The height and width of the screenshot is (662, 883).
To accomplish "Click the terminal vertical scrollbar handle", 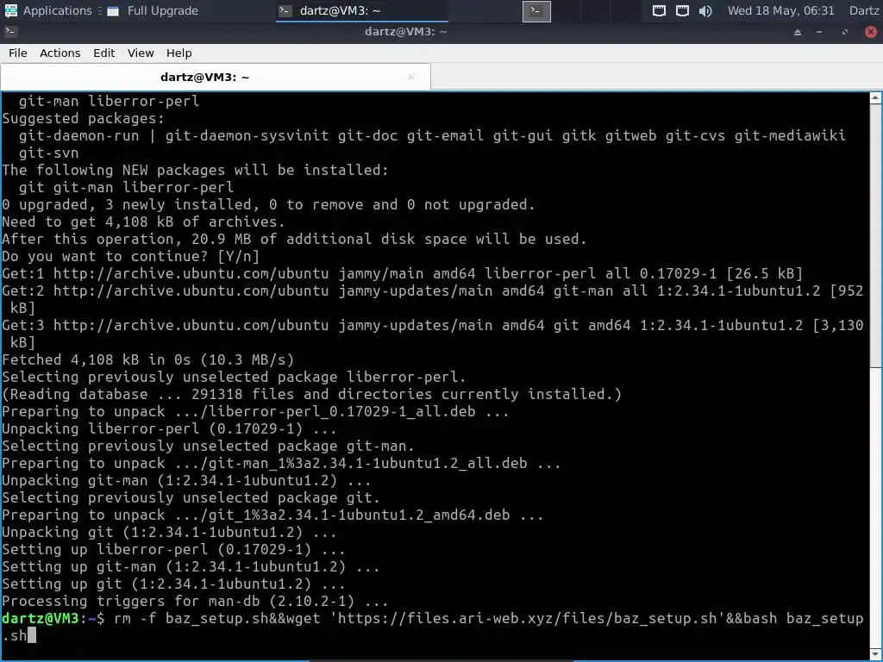I will pyautogui.click(x=876, y=235).
